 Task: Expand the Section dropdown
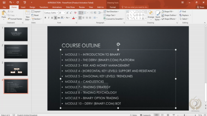click(x=37, y=19)
